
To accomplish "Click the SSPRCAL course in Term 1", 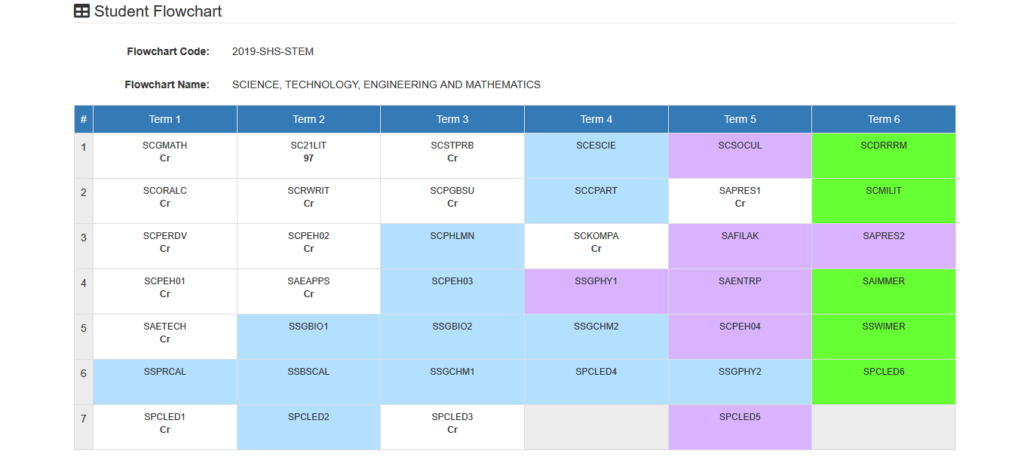I will coord(165,382).
